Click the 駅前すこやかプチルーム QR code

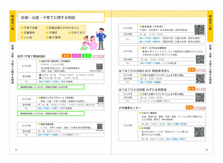pos(101,99)
